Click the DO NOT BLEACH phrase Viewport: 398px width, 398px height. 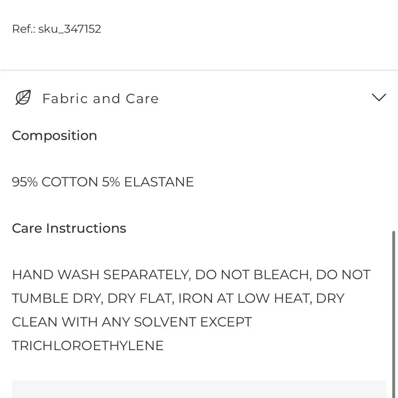coord(253,275)
